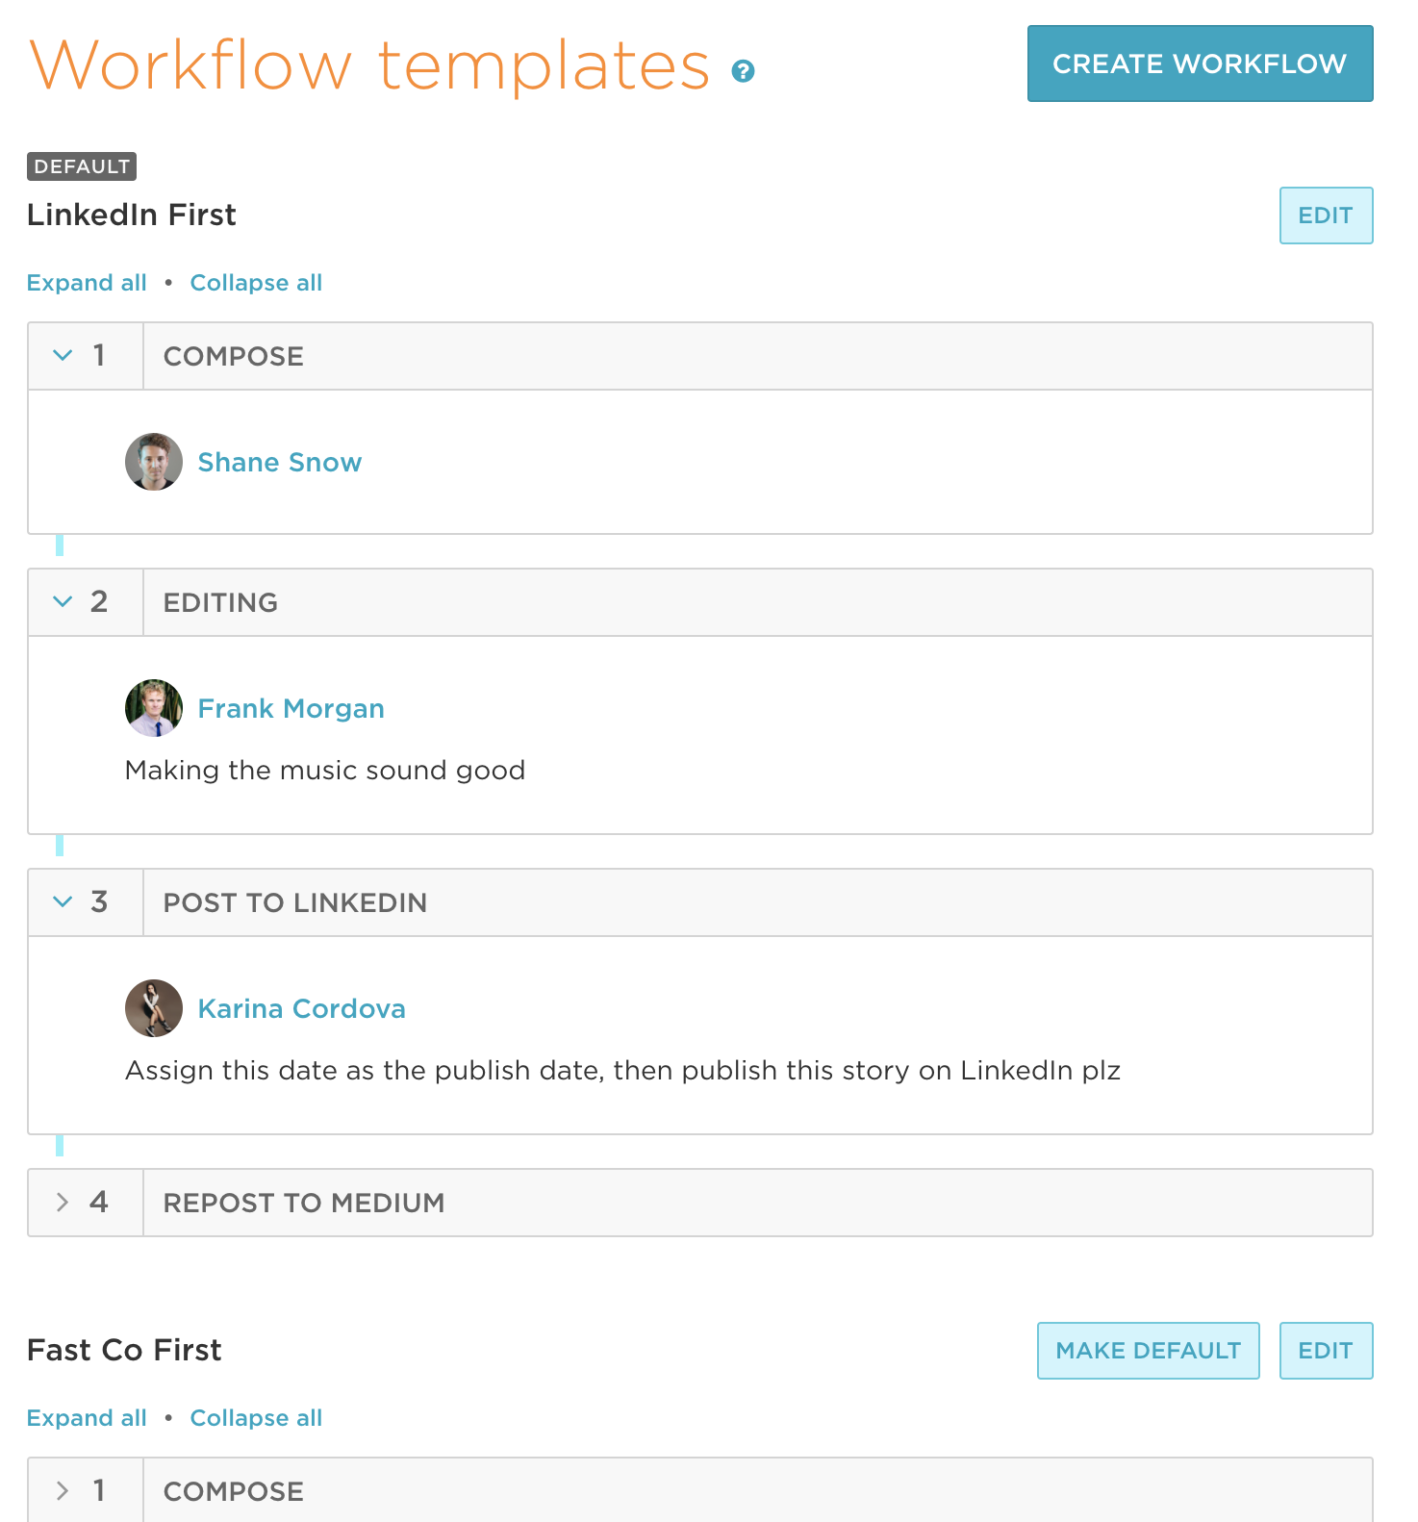Edit the LinkedIn First workflow
Screen dimensions: 1418x1522
[1326, 216]
